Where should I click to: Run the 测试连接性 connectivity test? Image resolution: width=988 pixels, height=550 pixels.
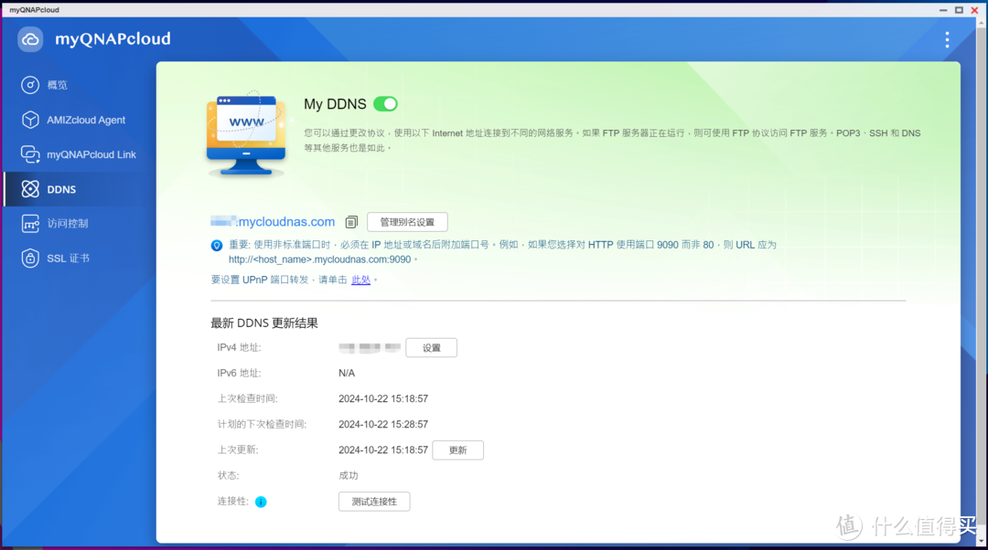[x=373, y=501]
